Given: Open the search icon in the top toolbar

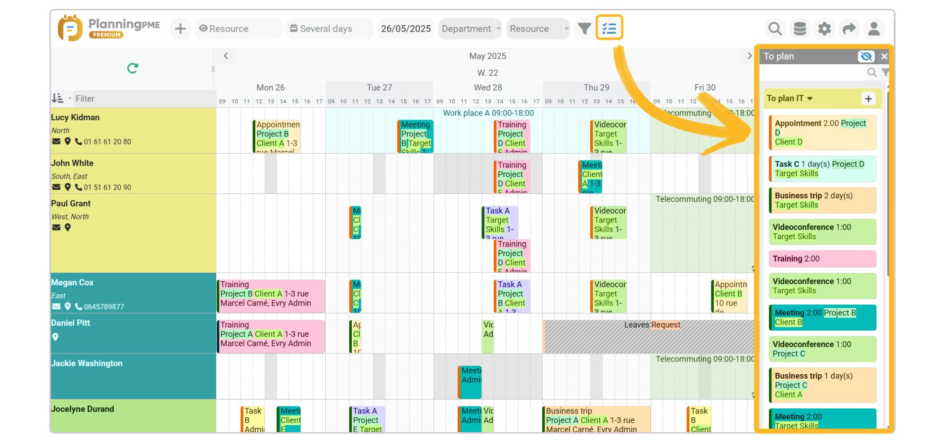Looking at the screenshot, I should [x=775, y=28].
